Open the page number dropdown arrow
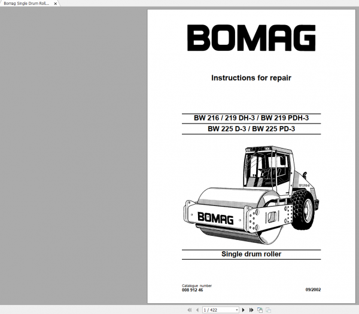 [x=237, y=310]
